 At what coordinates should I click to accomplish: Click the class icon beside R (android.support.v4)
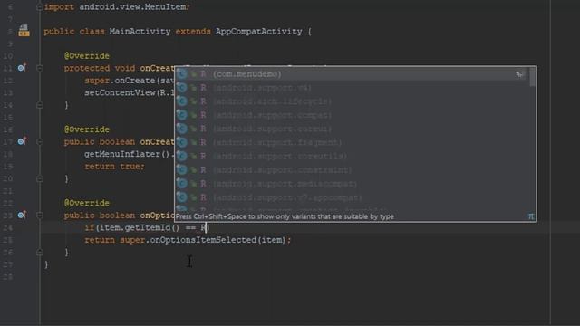point(181,88)
